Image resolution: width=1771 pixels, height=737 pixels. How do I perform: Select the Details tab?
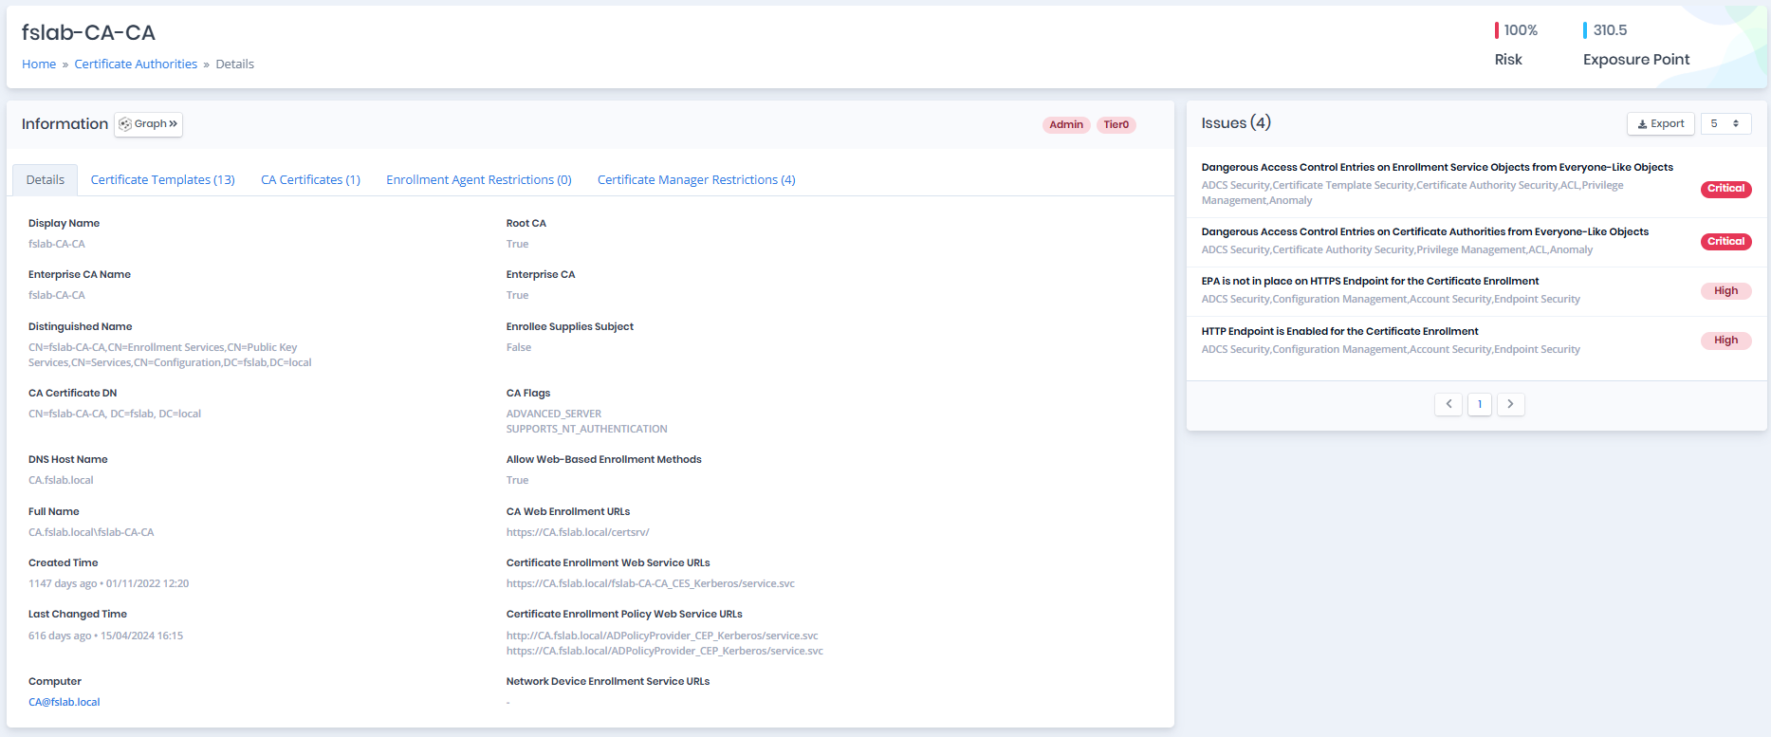46,179
